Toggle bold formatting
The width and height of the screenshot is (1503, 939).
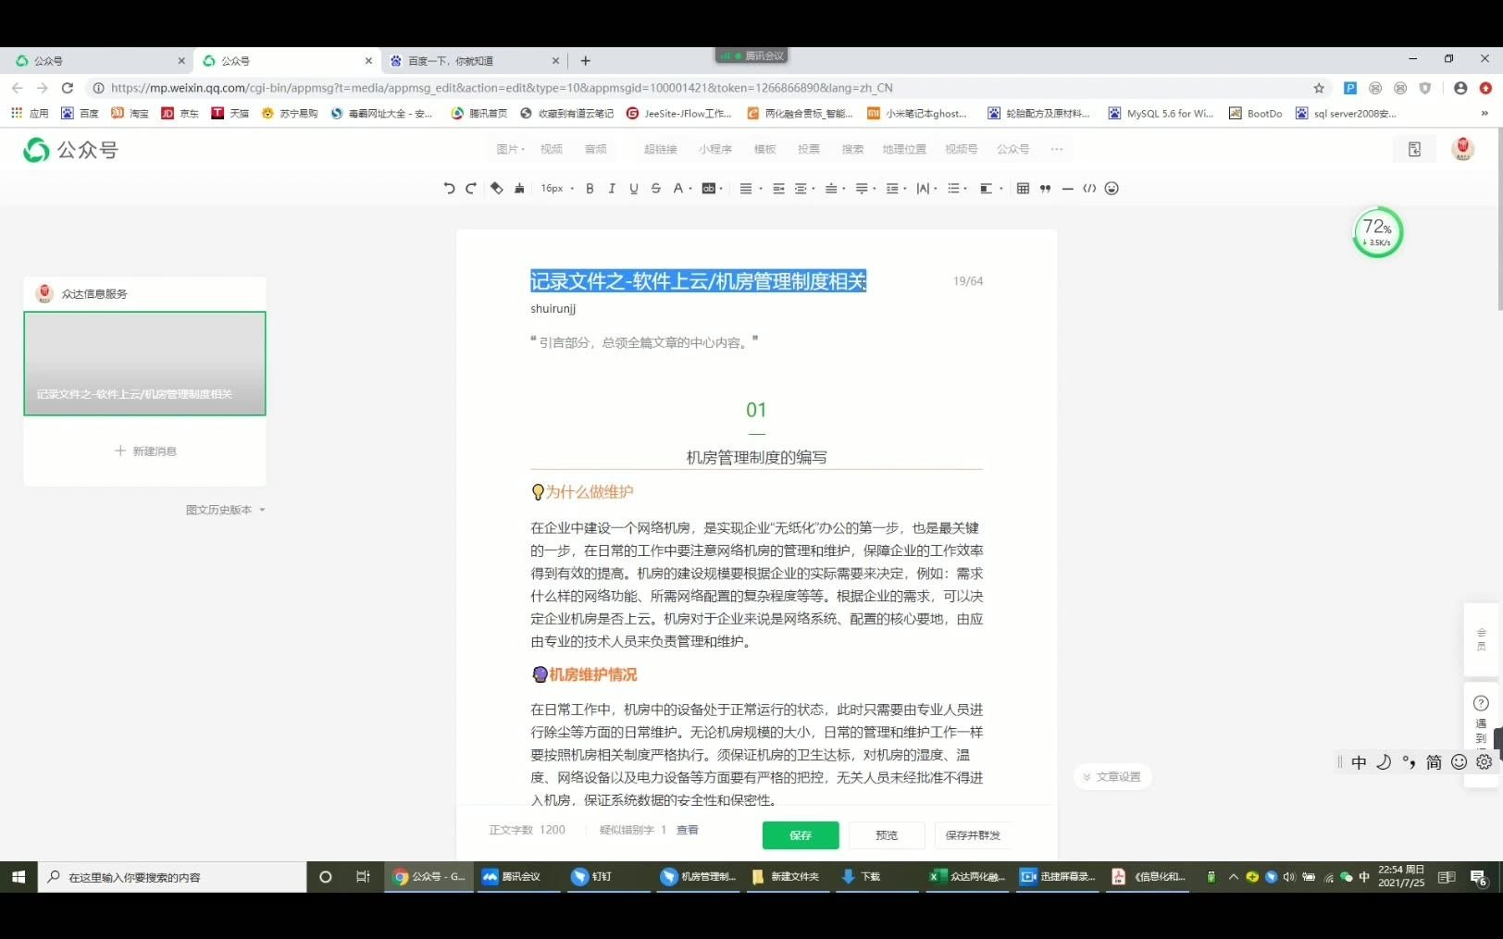point(590,189)
